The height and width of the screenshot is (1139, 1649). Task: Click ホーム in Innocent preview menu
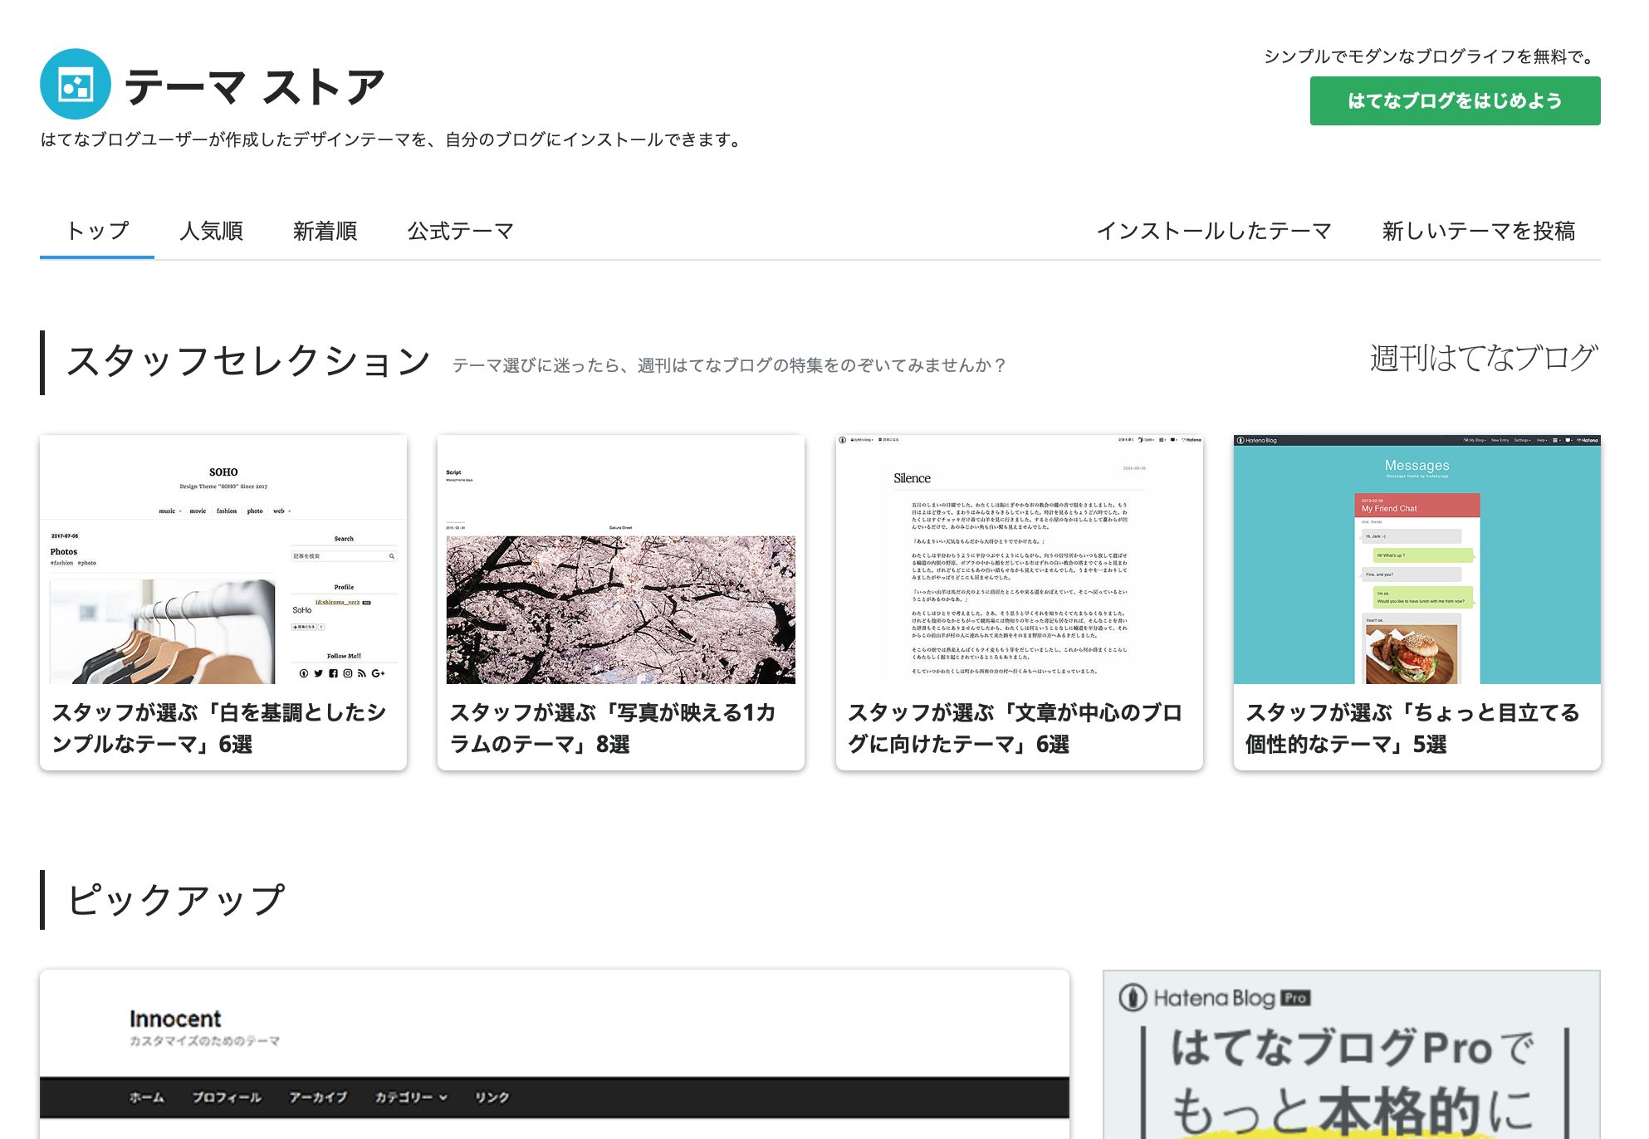146,1097
